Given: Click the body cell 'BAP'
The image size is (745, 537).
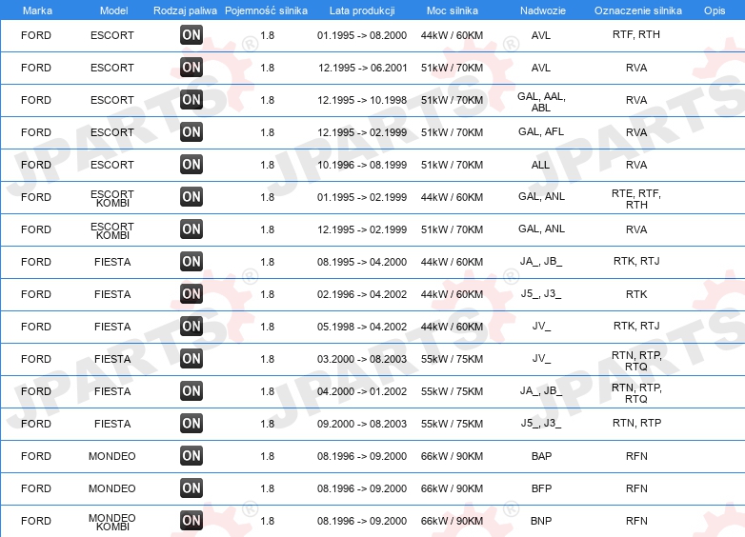Looking at the screenshot, I should (541, 456).
